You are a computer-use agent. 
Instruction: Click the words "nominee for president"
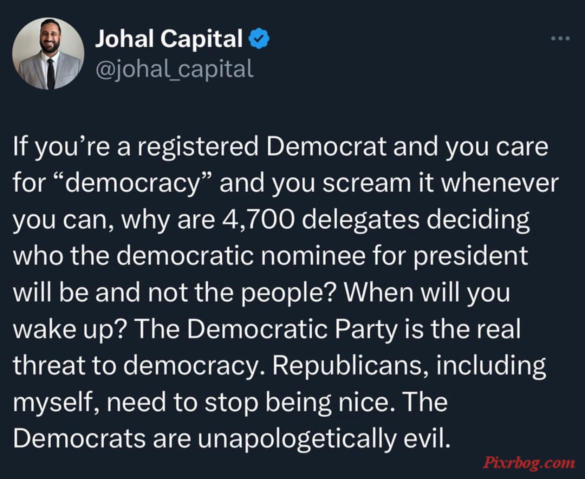[x=393, y=256]
